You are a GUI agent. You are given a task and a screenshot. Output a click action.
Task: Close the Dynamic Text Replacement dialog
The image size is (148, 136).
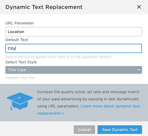139,7
